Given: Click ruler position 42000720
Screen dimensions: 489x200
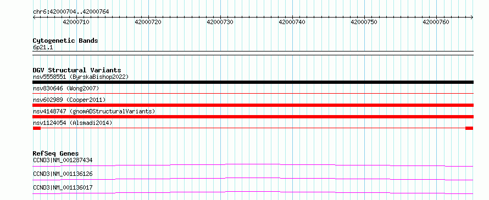Looking at the screenshot, I should 148,22.
